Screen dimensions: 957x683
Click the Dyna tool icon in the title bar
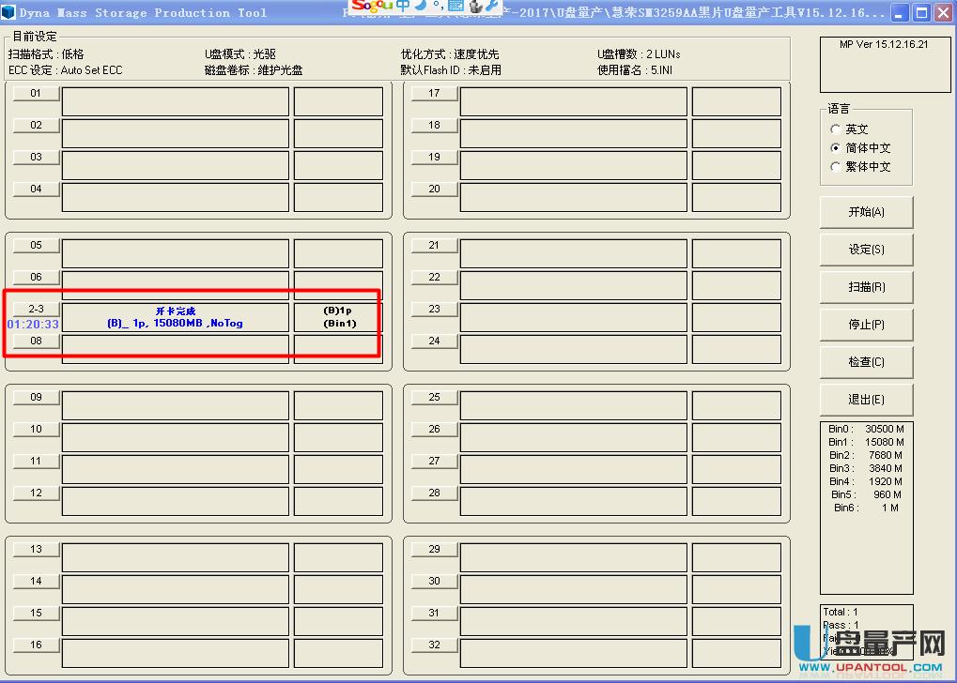coord(8,11)
